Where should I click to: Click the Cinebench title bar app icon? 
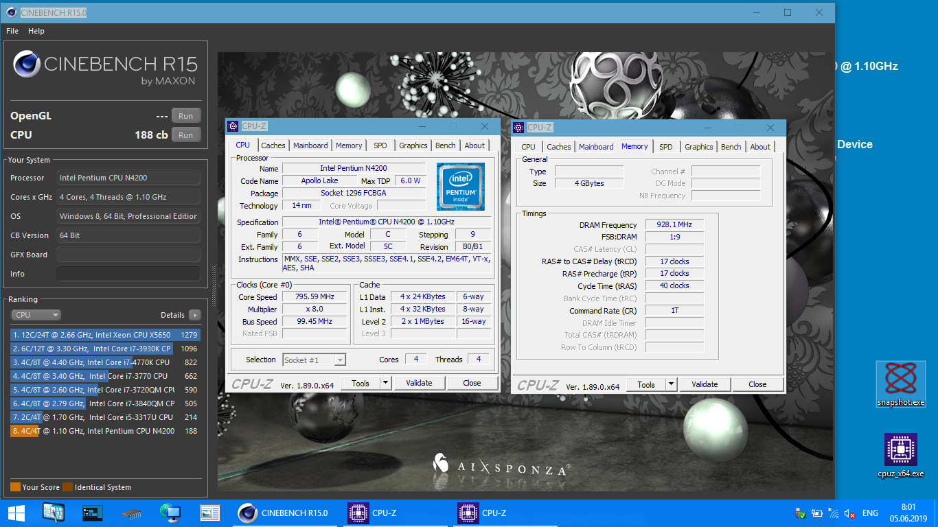click(12, 12)
